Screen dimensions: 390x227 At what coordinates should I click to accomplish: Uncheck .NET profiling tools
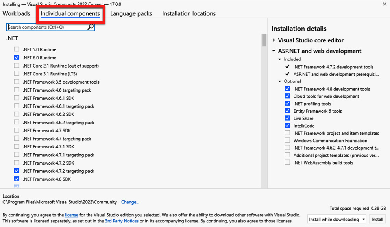pyautogui.click(x=287, y=103)
